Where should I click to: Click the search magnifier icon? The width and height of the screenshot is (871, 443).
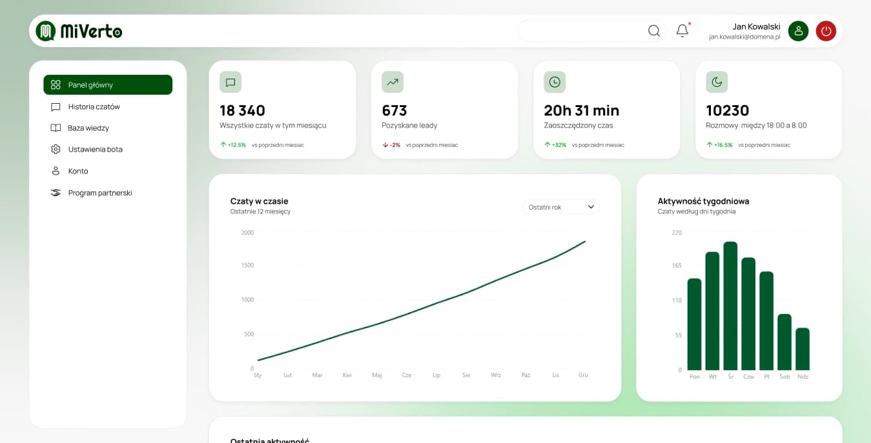click(x=654, y=30)
